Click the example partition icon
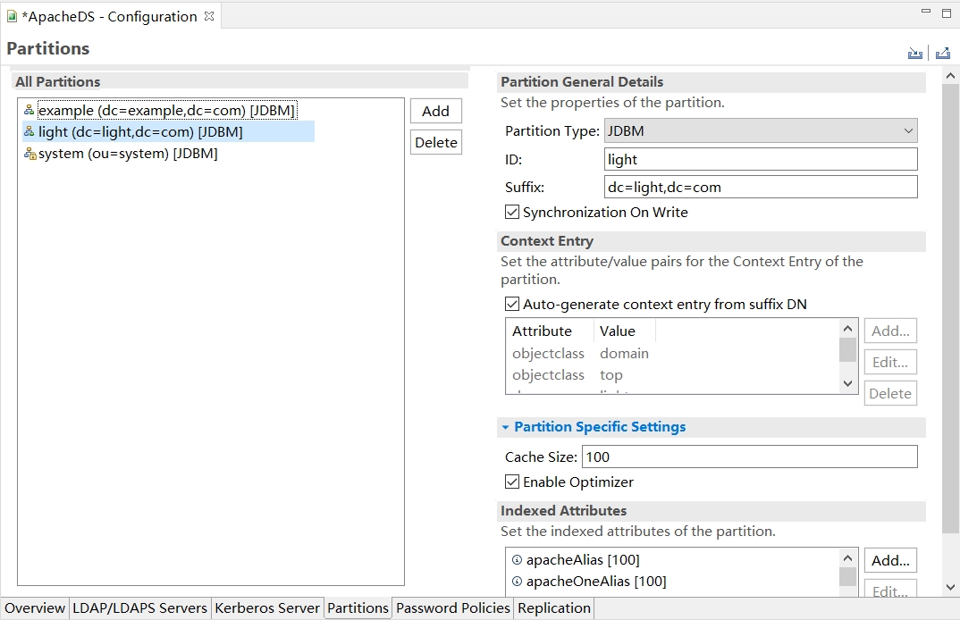Image resolution: width=960 pixels, height=620 pixels. [x=29, y=111]
